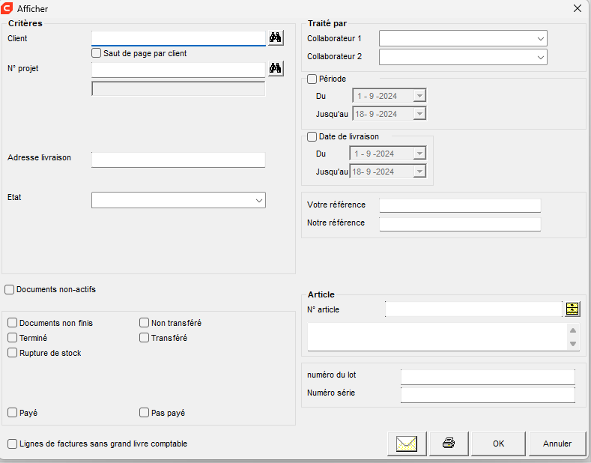Confirm with the OK button
This screenshot has width=591, height=463.
[x=498, y=444]
